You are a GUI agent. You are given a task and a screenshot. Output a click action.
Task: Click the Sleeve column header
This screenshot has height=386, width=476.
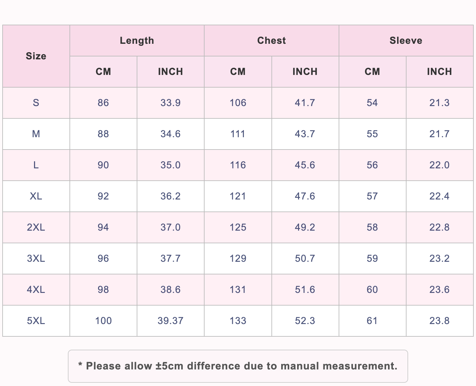(406, 41)
